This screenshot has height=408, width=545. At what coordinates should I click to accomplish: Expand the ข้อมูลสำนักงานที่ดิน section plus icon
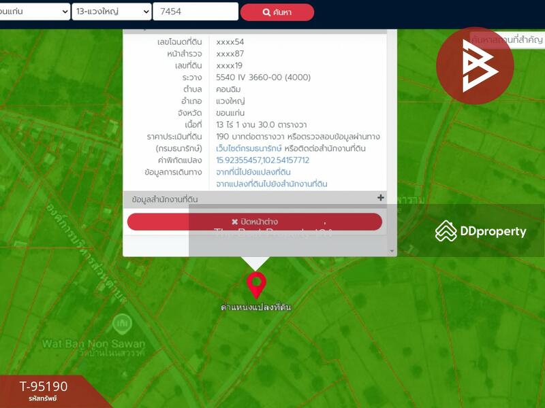[381, 198]
